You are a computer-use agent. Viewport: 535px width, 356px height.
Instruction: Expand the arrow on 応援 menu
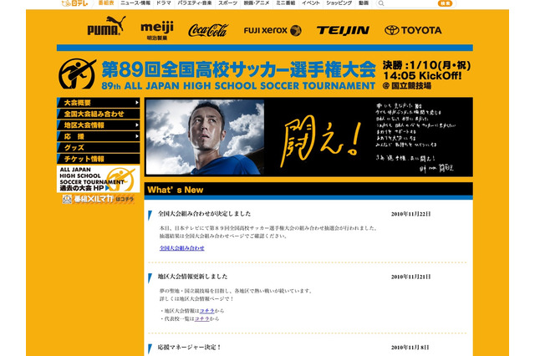tap(136, 136)
